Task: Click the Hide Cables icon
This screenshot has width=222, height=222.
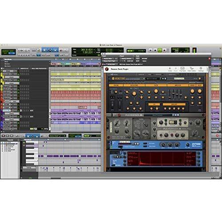Action: [192, 69]
